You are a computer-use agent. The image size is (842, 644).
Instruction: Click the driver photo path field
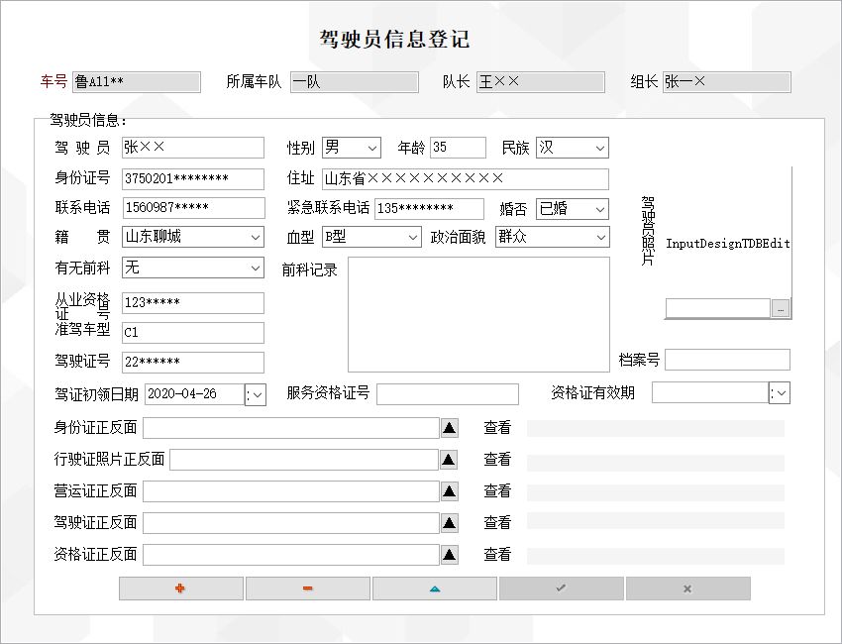[x=718, y=309]
